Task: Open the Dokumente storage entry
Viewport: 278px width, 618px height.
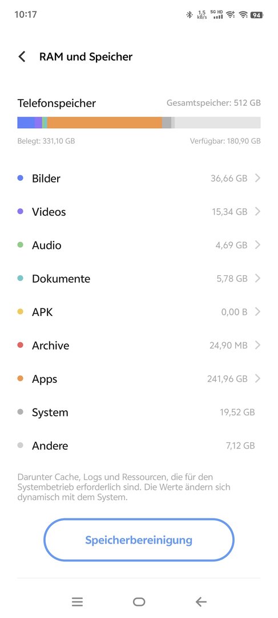Action: point(139,279)
